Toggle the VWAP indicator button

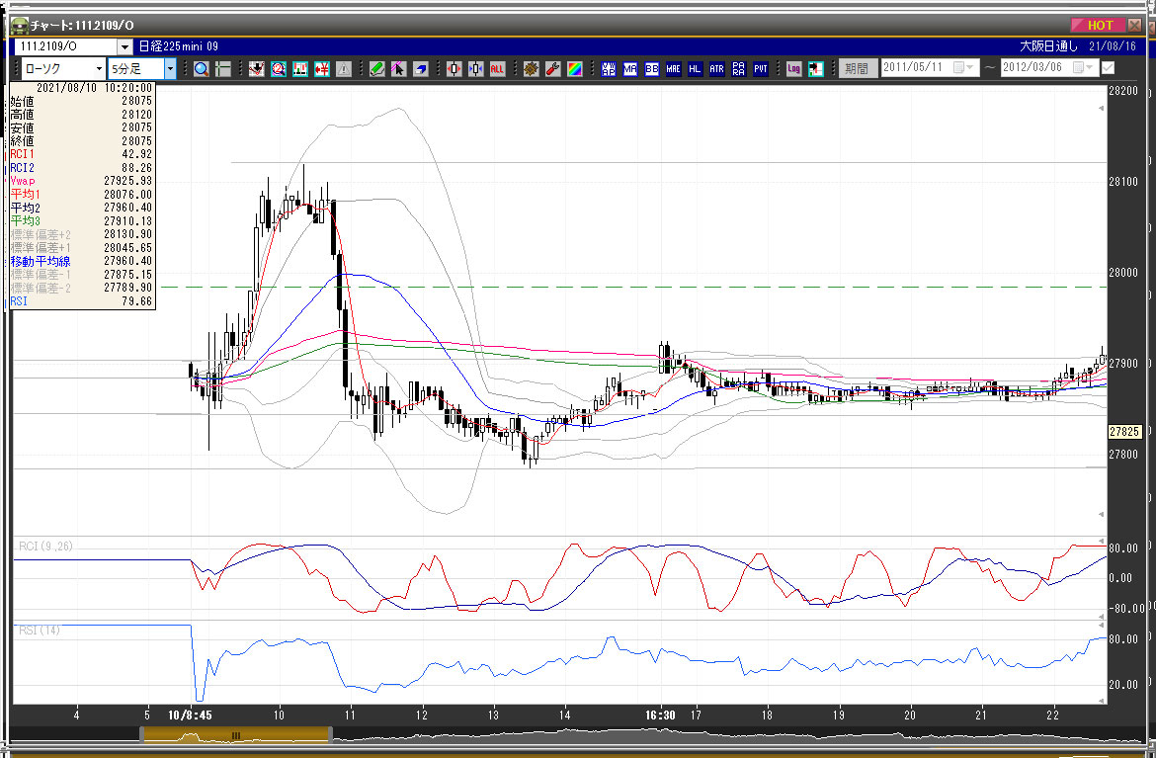point(609,68)
